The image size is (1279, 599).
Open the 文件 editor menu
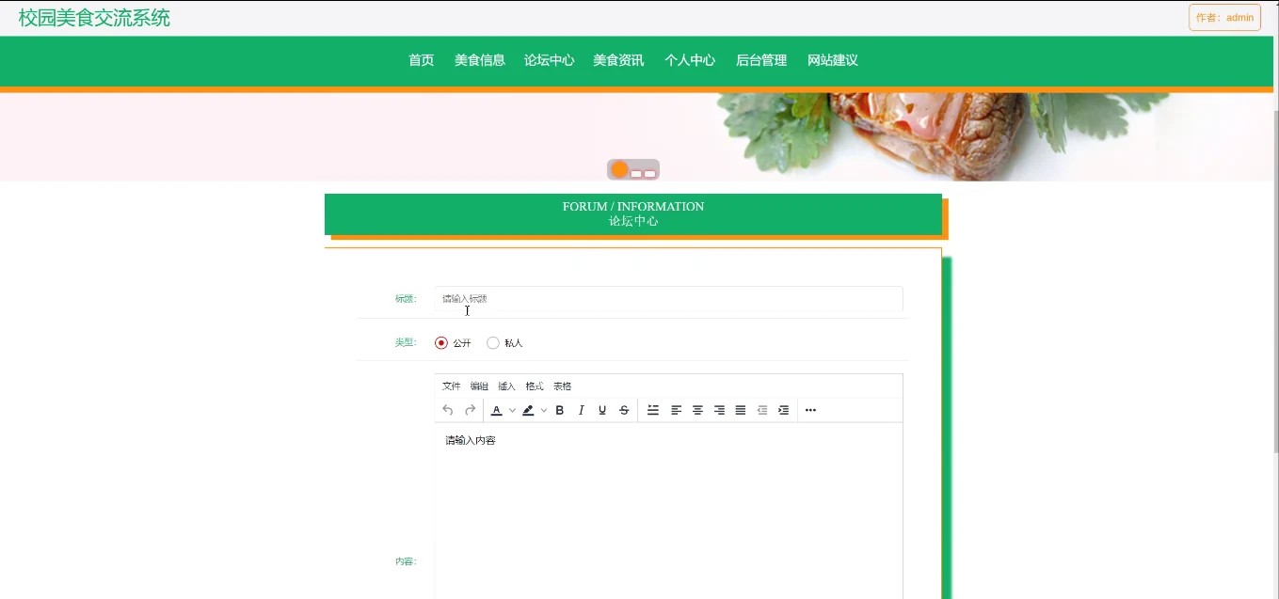click(452, 386)
